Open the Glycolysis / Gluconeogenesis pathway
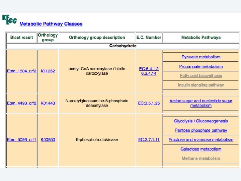This screenshot has width=241, height=181. [201, 121]
